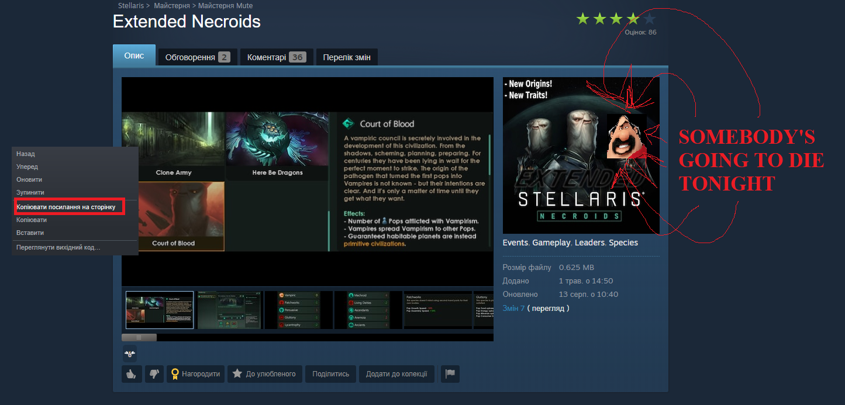Open Майстерня breadcrumb link
845x405 pixels.
click(x=171, y=6)
